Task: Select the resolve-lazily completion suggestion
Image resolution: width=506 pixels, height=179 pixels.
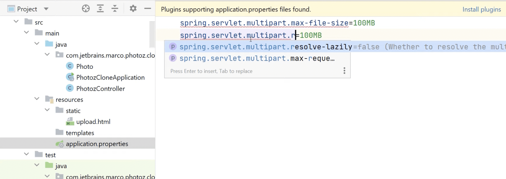Action: (x=266, y=47)
